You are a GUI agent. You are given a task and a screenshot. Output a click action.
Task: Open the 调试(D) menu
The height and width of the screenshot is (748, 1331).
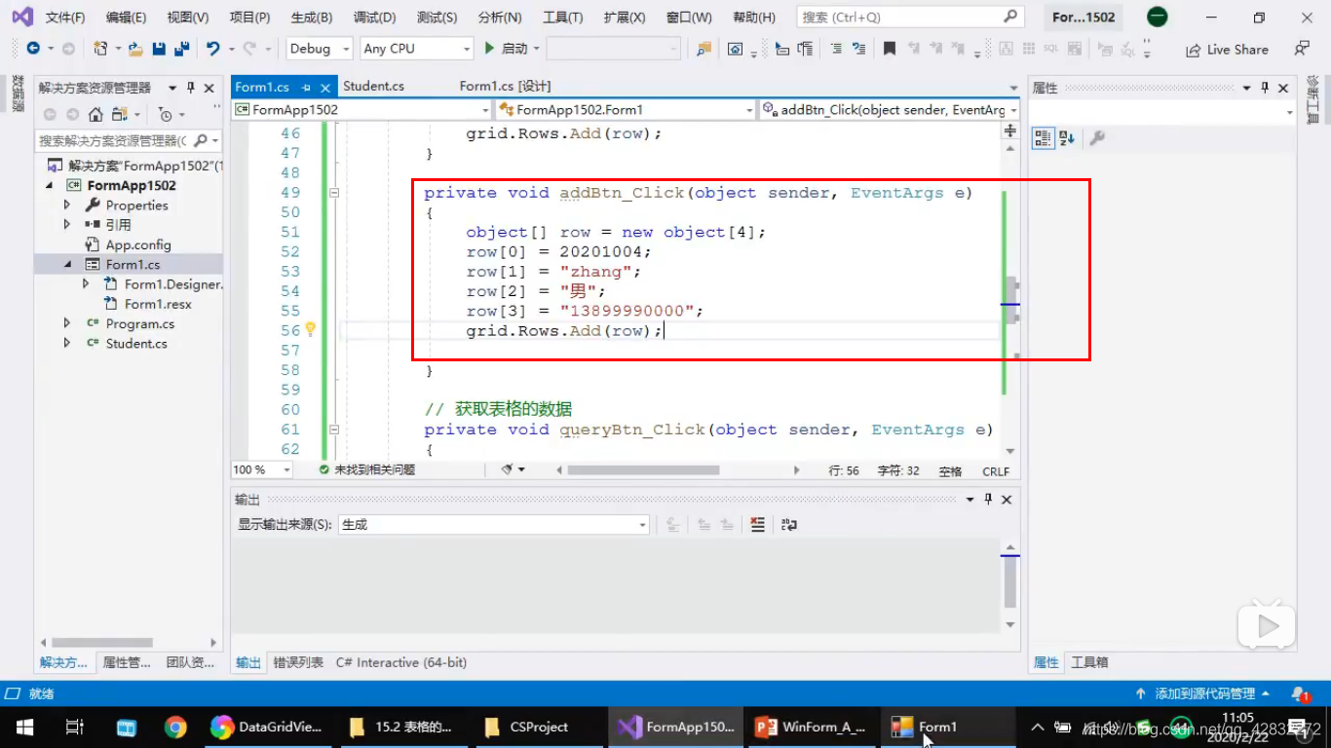(374, 18)
